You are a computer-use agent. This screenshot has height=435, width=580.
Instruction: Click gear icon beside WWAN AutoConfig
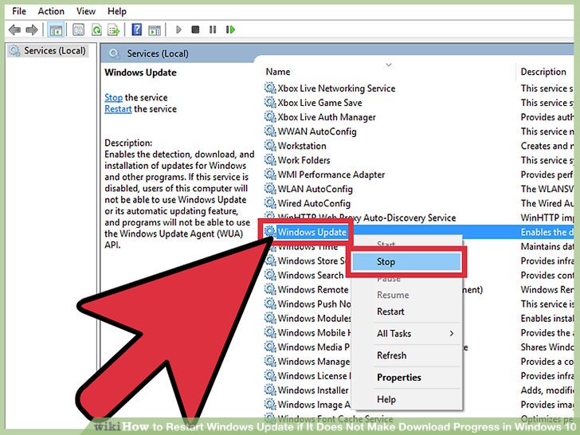[x=270, y=131]
